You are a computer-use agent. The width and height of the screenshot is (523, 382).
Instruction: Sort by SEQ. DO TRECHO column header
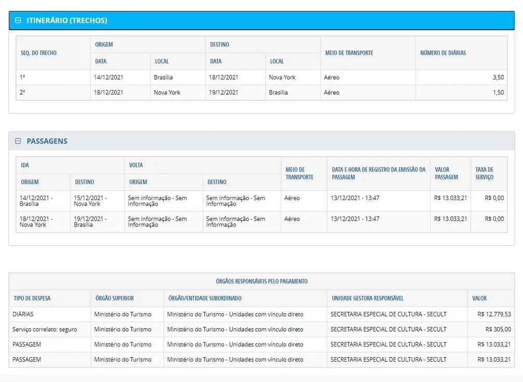(39, 53)
